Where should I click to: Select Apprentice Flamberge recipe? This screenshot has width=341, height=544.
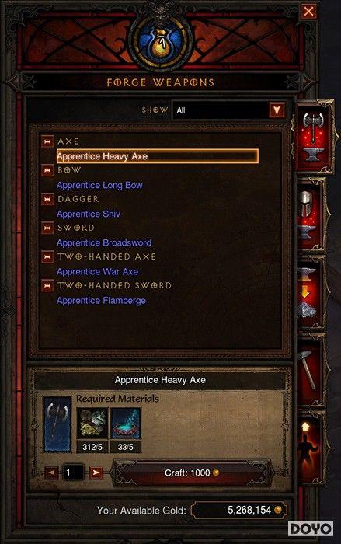(x=101, y=301)
